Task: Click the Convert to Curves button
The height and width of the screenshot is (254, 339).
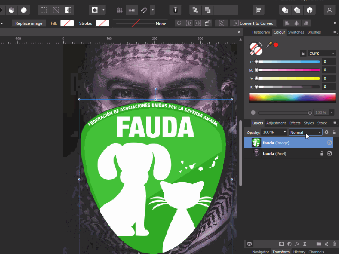Action: click(x=253, y=23)
